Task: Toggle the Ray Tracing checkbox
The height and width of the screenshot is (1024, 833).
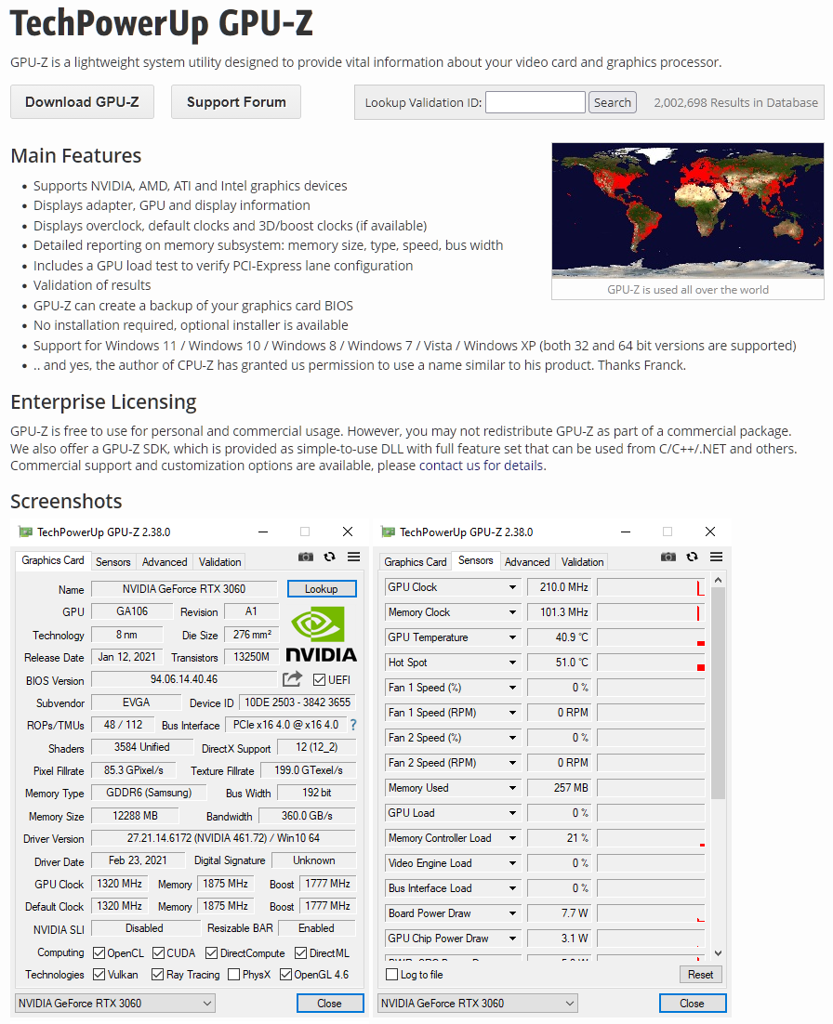Action: (x=157, y=975)
